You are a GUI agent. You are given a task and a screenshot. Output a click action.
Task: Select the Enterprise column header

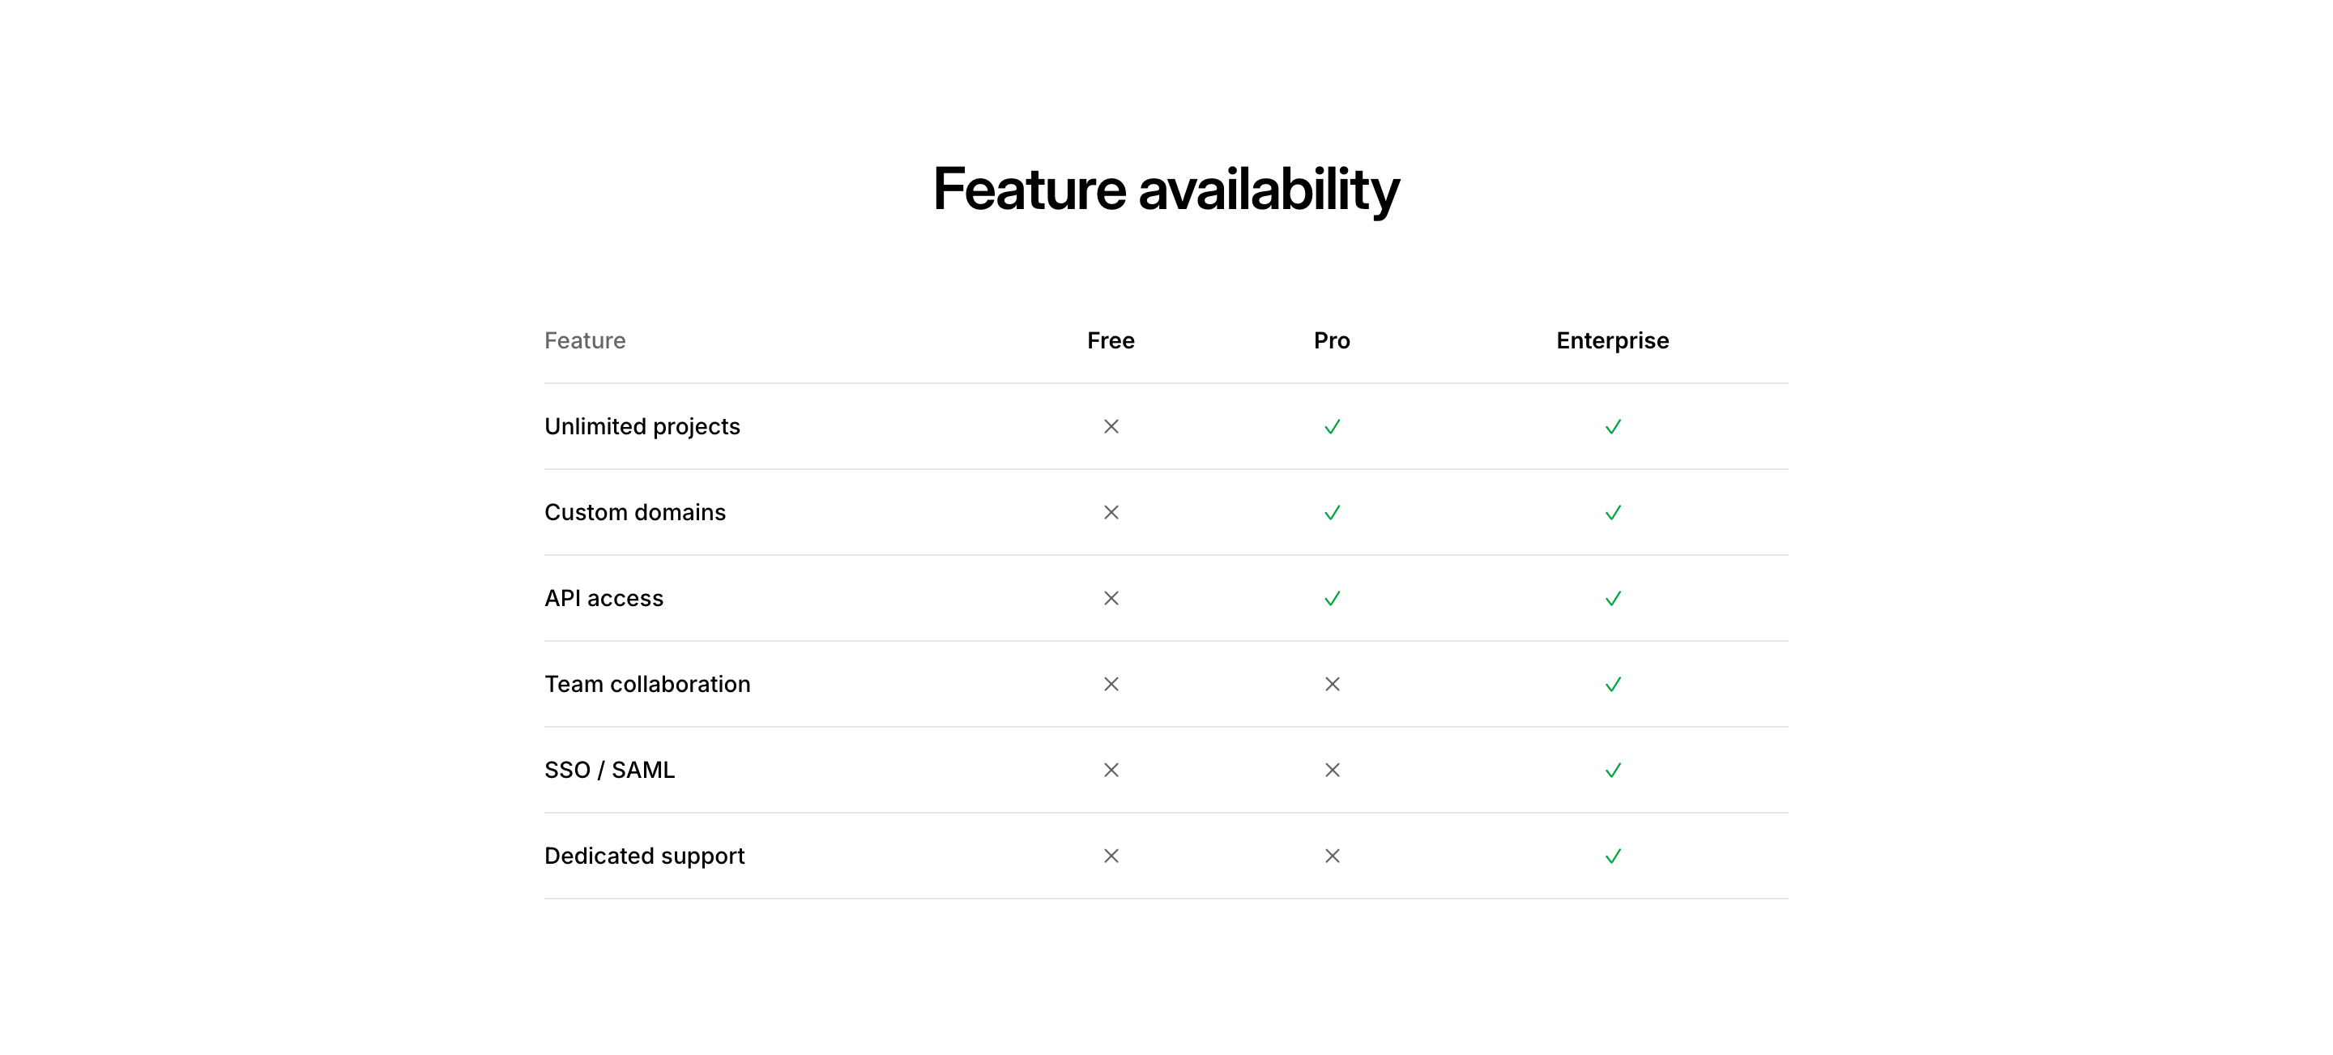point(1612,340)
